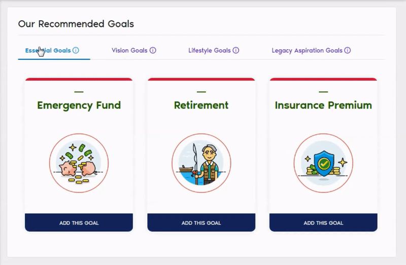
Task: Add the Insurance Premium goal
Action: point(323,223)
